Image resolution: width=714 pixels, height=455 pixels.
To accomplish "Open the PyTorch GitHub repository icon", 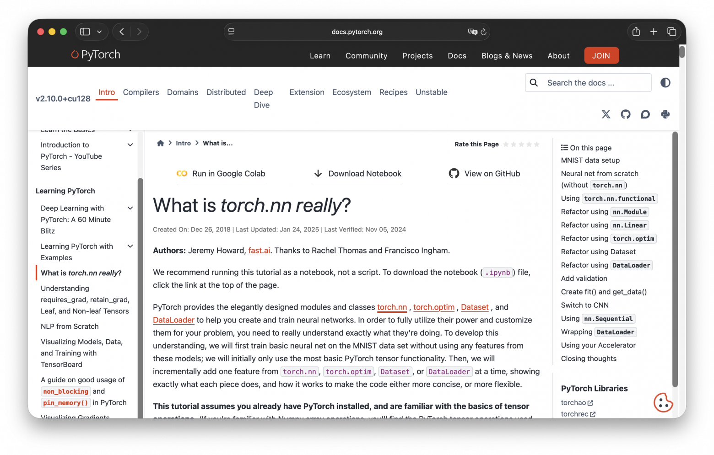I will [625, 114].
